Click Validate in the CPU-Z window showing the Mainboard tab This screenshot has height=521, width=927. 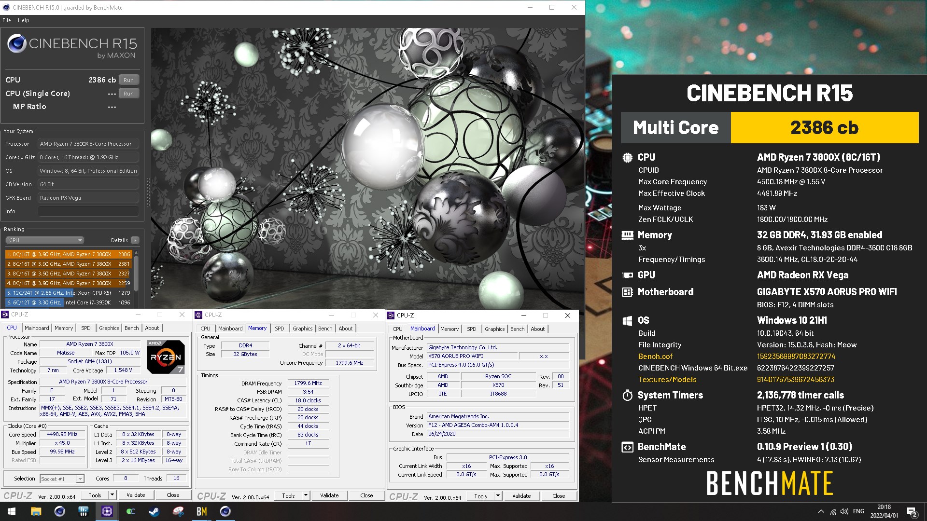pos(521,496)
